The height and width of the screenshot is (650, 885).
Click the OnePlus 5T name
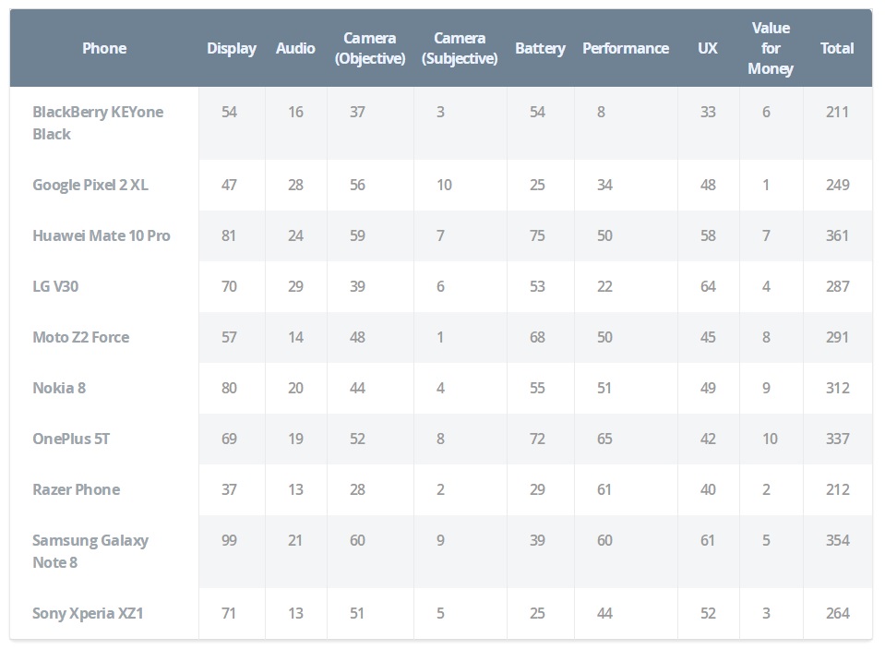click(x=71, y=439)
